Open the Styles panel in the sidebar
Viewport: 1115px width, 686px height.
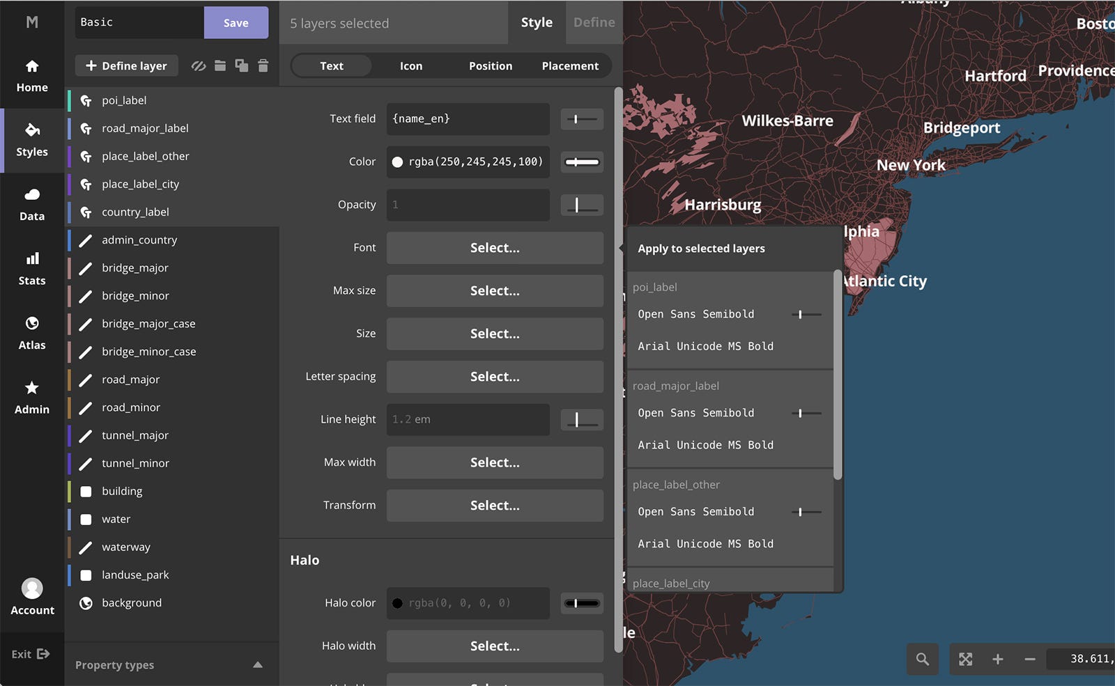tap(31, 141)
